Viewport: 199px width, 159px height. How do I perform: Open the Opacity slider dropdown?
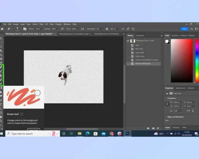tap(58, 29)
